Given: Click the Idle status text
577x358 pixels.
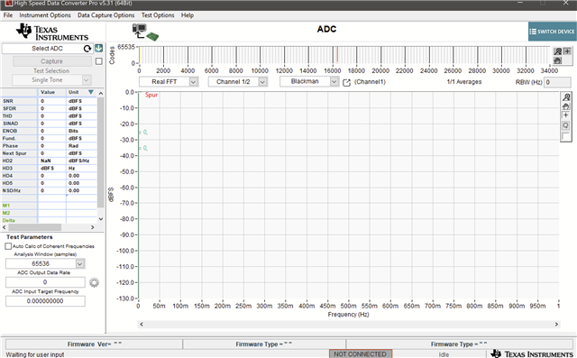Looking at the screenshot, I should coord(444,354).
